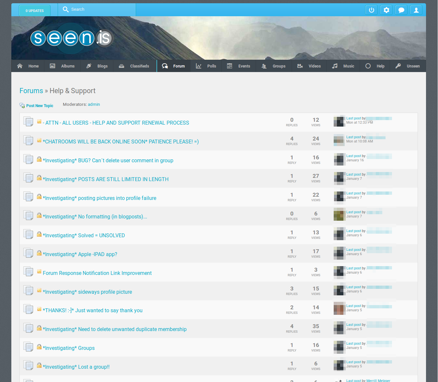Click lock icon on Lost a group thread
The width and height of the screenshot is (438, 382).
pos(39,365)
